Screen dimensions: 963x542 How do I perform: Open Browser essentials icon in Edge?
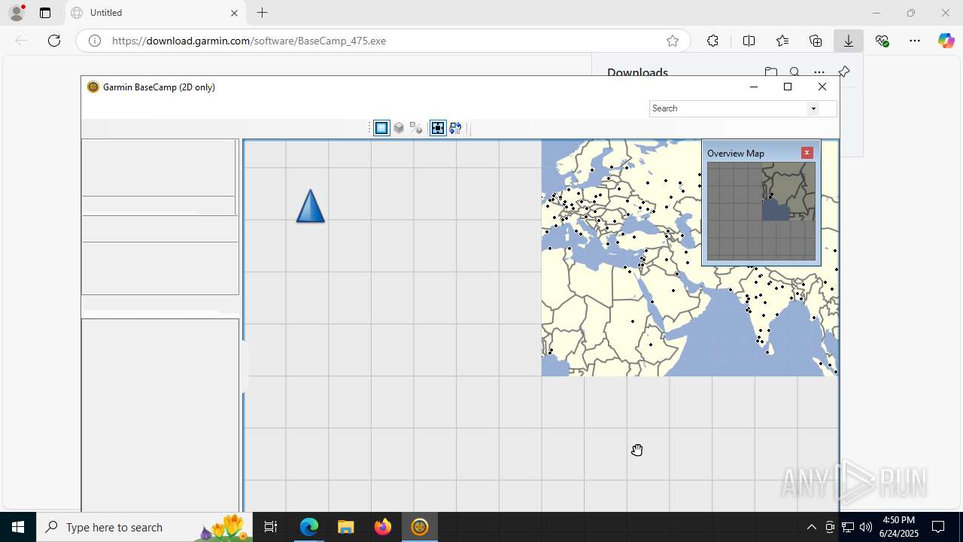point(882,41)
